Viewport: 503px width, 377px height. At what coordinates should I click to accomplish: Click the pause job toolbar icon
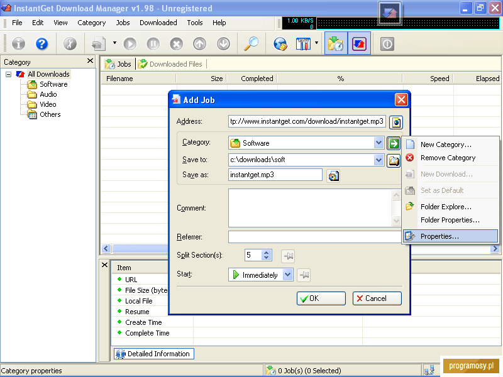(153, 43)
